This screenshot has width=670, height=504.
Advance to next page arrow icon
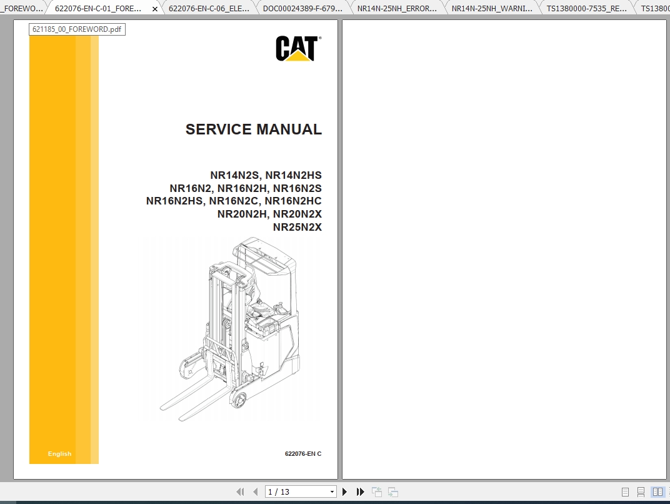[x=344, y=491]
